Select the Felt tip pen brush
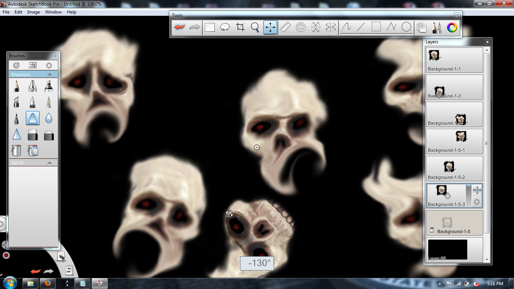The image size is (514, 289). (x=17, y=119)
